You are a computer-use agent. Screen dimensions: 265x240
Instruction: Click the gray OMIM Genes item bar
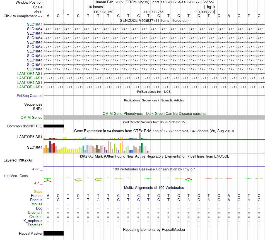pos(154,117)
